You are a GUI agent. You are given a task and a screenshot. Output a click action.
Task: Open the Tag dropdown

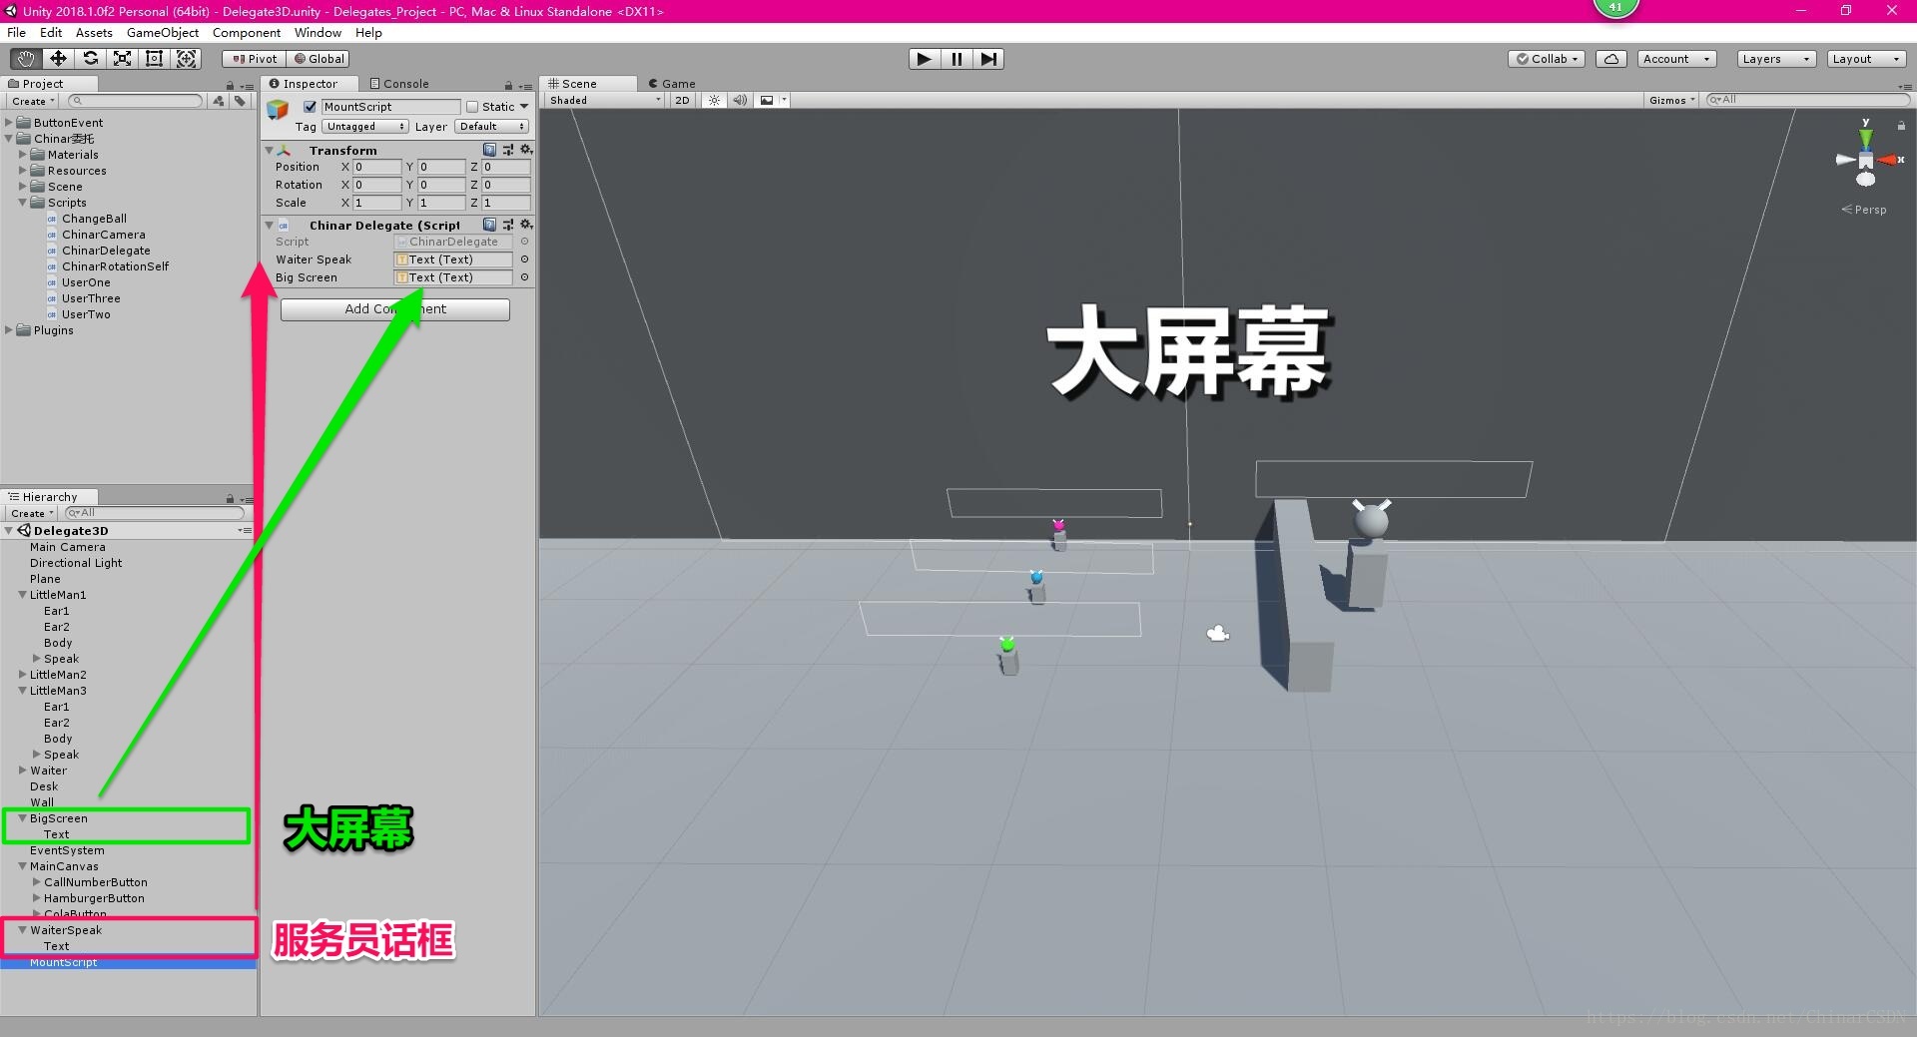(x=364, y=127)
